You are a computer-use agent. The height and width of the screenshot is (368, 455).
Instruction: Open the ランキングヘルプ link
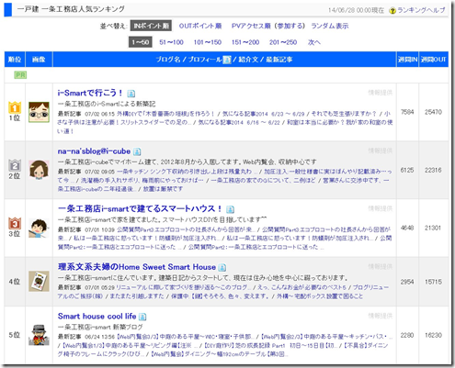(x=421, y=10)
